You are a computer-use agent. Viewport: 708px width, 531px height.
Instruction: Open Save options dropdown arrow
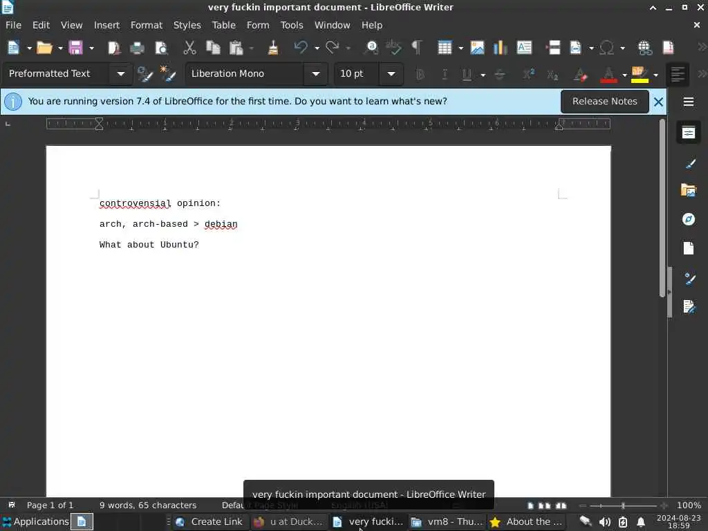click(x=91, y=48)
